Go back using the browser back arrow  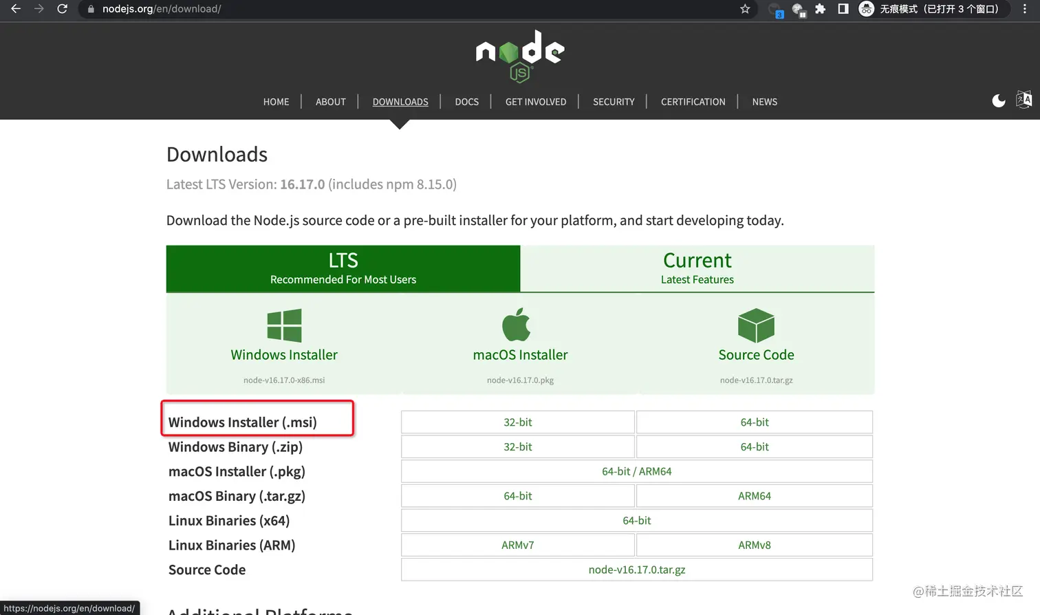[x=16, y=9]
